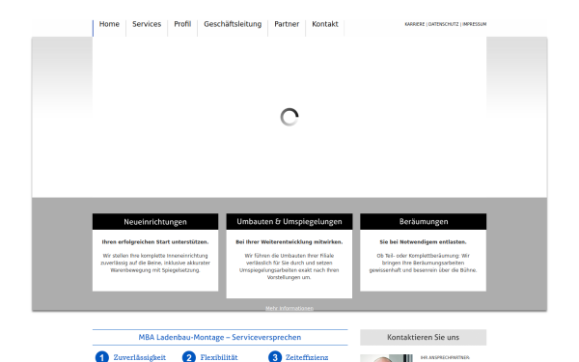Open Kontakt in the top navigation
This screenshot has height=362, width=579.
pyautogui.click(x=325, y=24)
